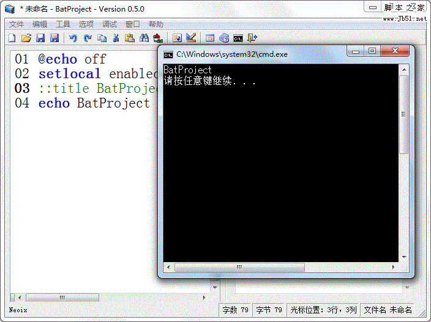Click 'BatProject' output line in cmd
The image size is (431, 322).
pyautogui.click(x=187, y=70)
